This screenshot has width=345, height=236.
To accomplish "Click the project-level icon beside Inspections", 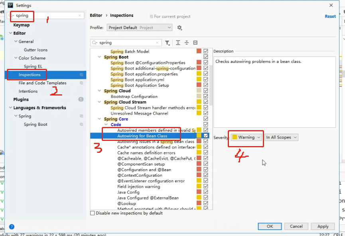I will [81, 75].
